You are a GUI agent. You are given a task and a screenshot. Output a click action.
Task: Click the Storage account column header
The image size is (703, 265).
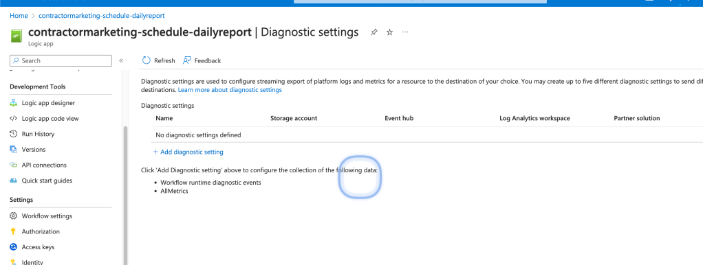tap(294, 119)
